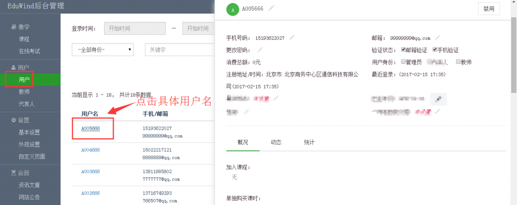
Task: Click 8888888@qq.com in the user list
Action: tap(161, 158)
